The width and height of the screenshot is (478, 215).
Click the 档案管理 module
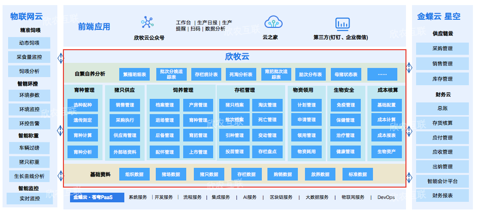(x=164, y=105)
